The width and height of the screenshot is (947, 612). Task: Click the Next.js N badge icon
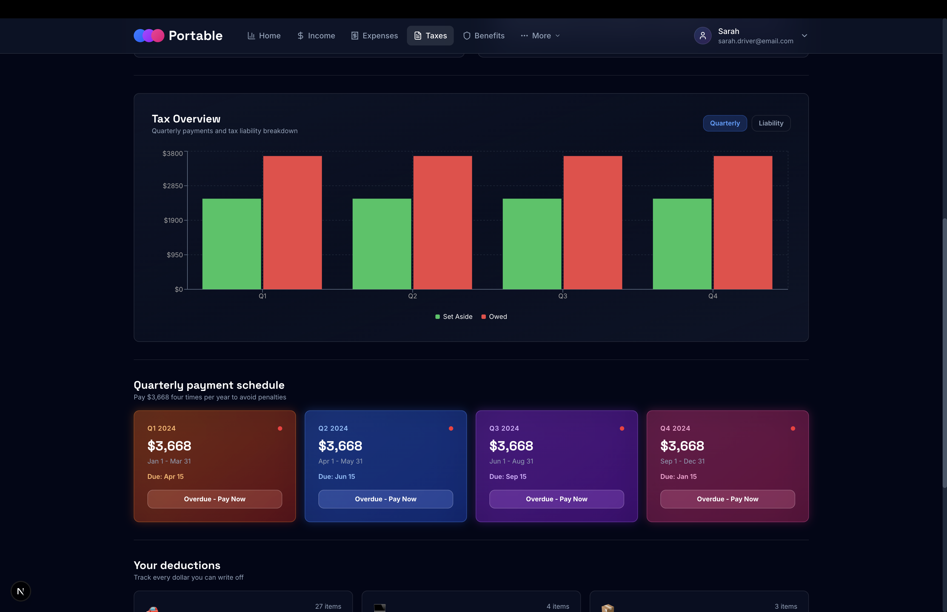click(21, 591)
